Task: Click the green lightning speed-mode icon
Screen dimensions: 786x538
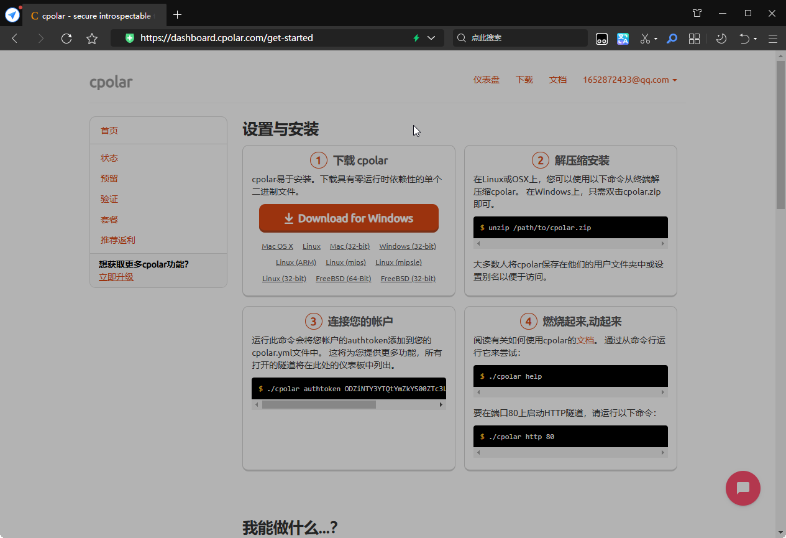Action: point(416,38)
